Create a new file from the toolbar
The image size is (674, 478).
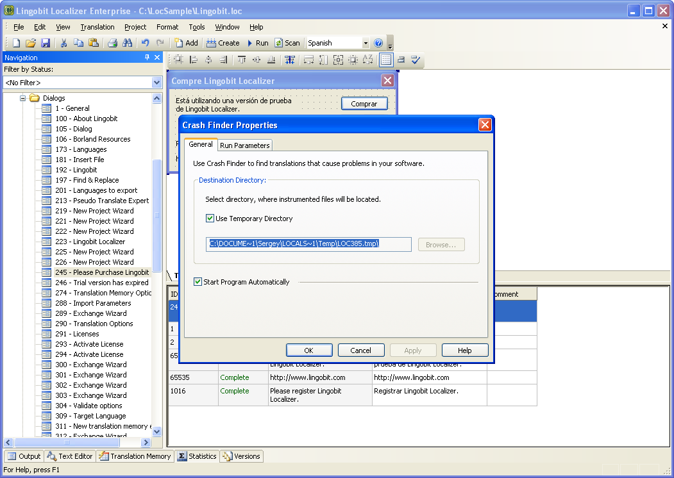pos(16,43)
